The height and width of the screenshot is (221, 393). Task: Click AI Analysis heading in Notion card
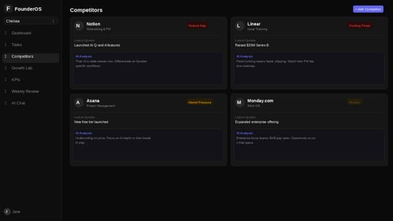pyautogui.click(x=84, y=56)
